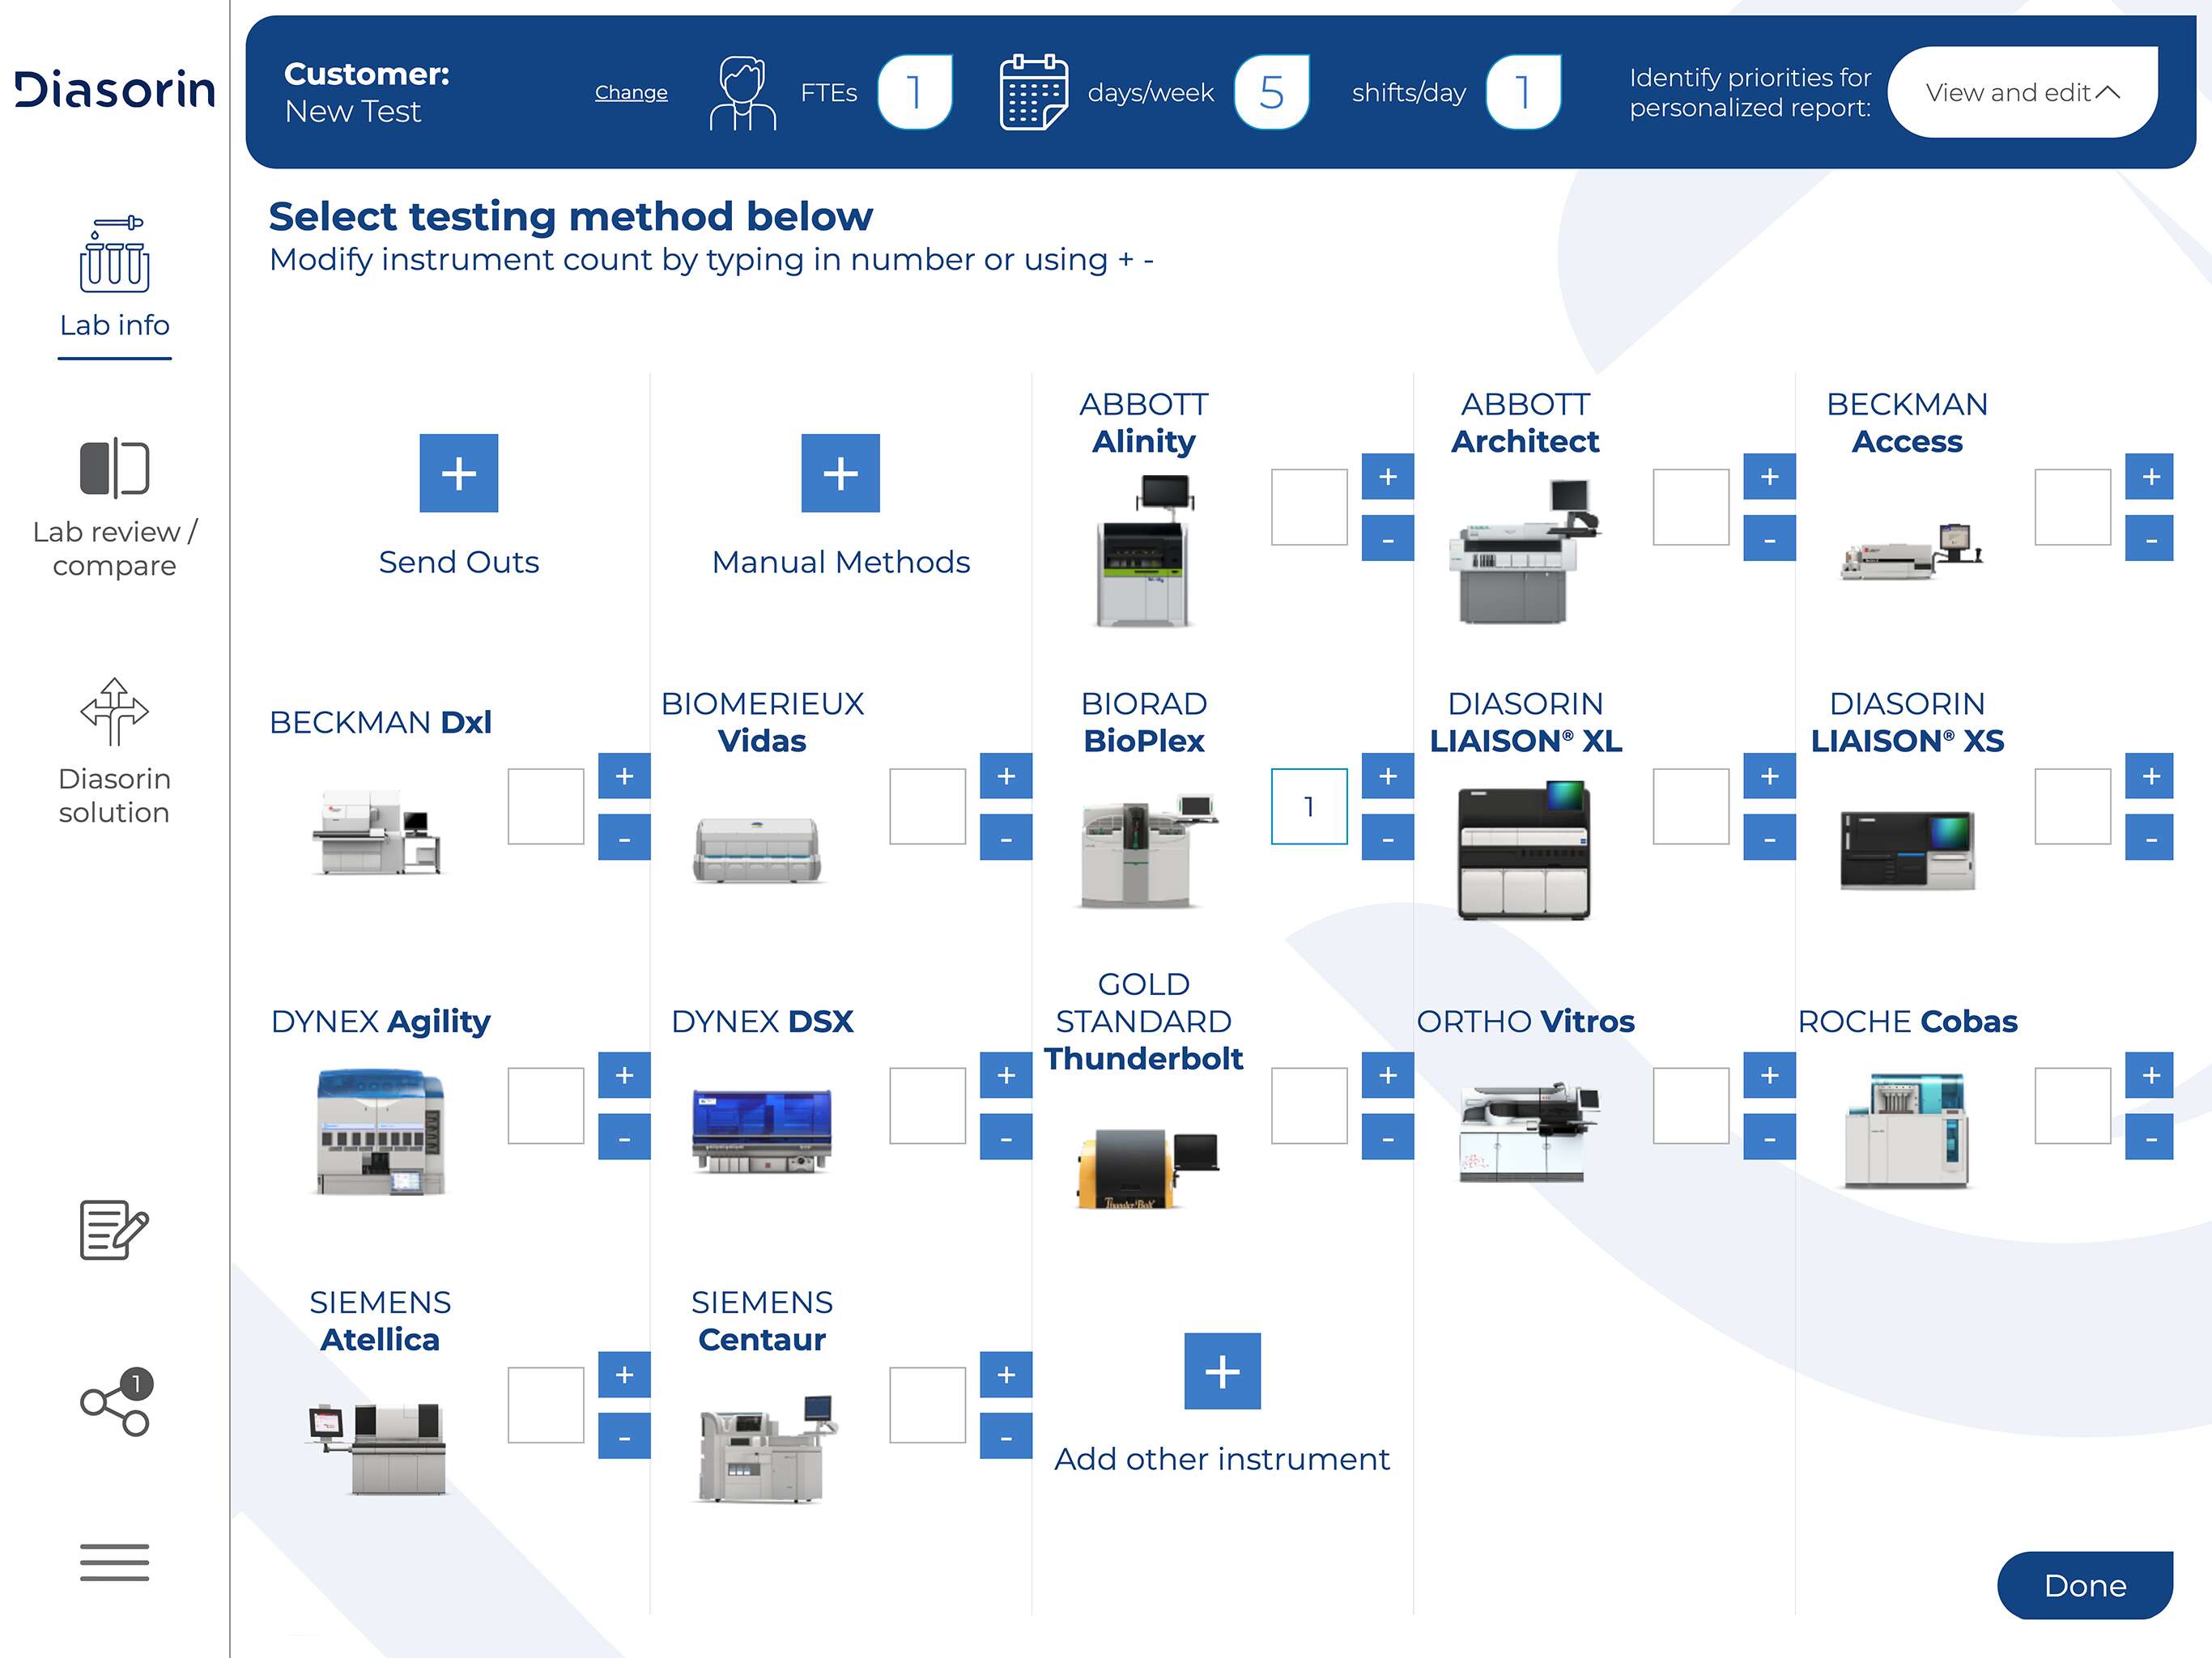The height and width of the screenshot is (1658, 2212).
Task: Increase Abbott Architect instrument count
Action: [1769, 476]
